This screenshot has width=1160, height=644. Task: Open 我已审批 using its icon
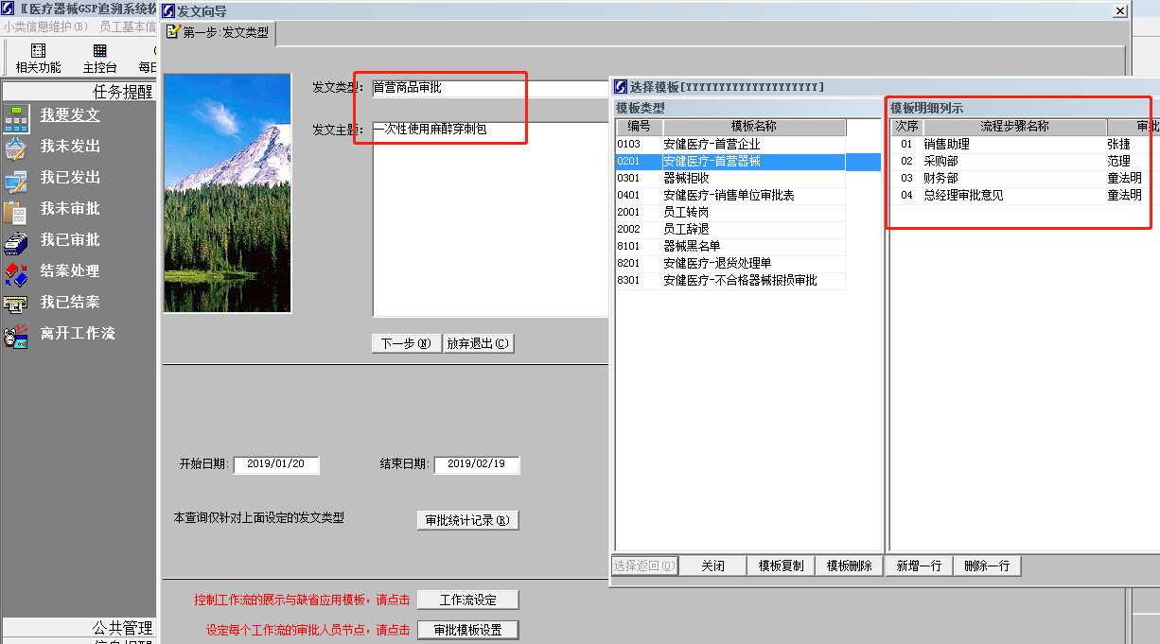point(16,242)
